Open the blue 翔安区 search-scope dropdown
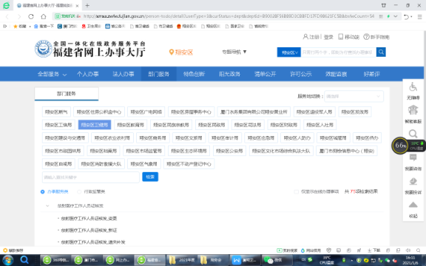The height and width of the screenshot is (266, 426). (x=288, y=52)
